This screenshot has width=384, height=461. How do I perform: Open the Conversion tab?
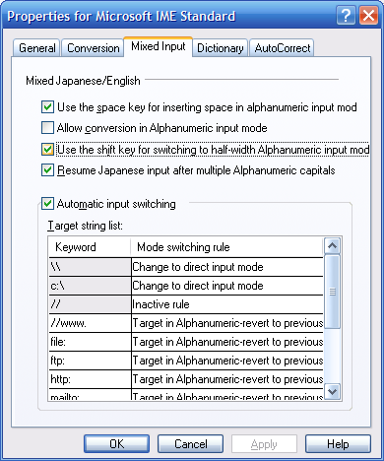click(x=93, y=48)
